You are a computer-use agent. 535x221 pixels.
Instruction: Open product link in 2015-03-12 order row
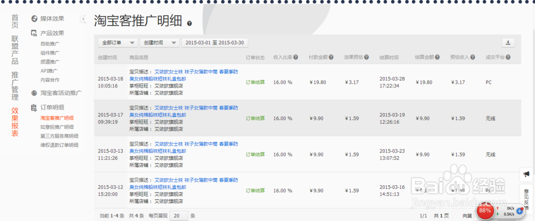coord(184,183)
